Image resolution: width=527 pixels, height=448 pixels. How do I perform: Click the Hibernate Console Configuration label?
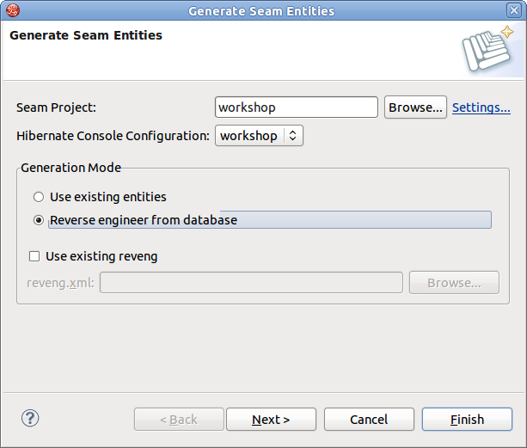pos(113,136)
